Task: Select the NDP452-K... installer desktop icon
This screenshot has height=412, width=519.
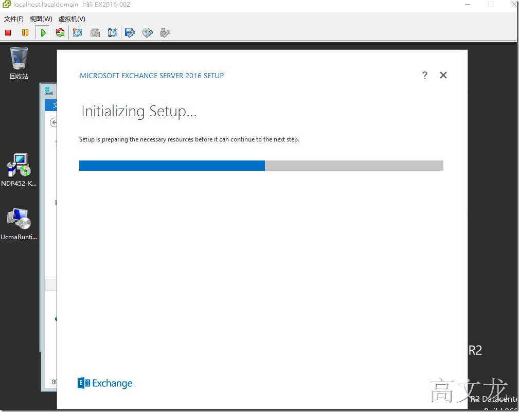Action: (19, 170)
